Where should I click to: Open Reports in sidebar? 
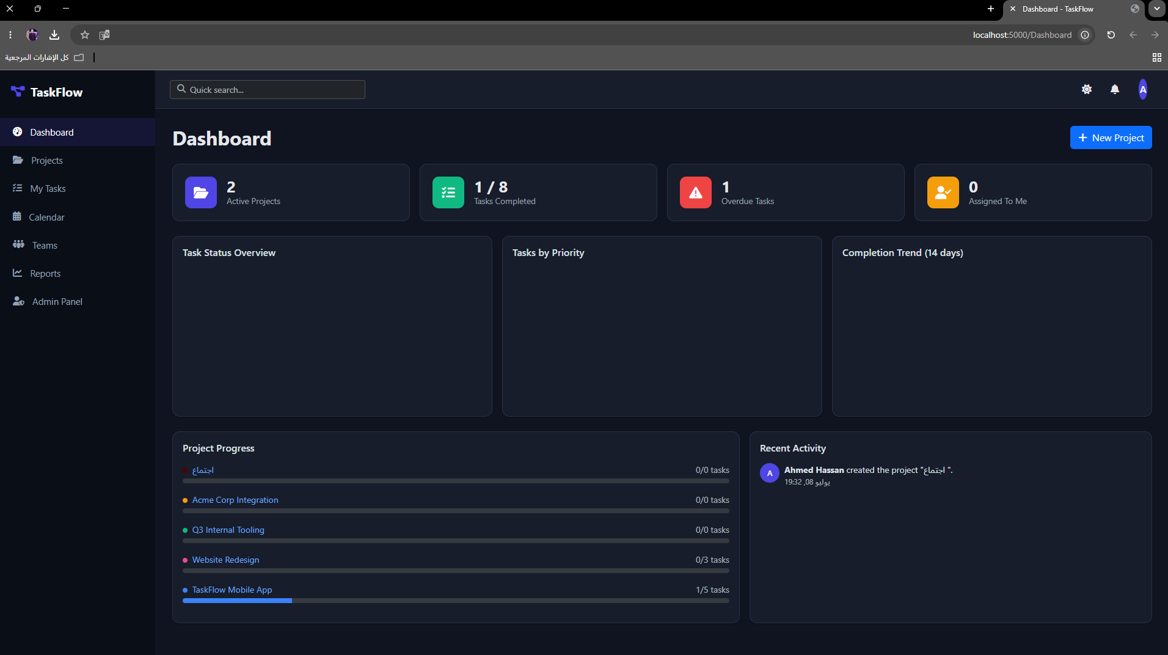[78, 273]
